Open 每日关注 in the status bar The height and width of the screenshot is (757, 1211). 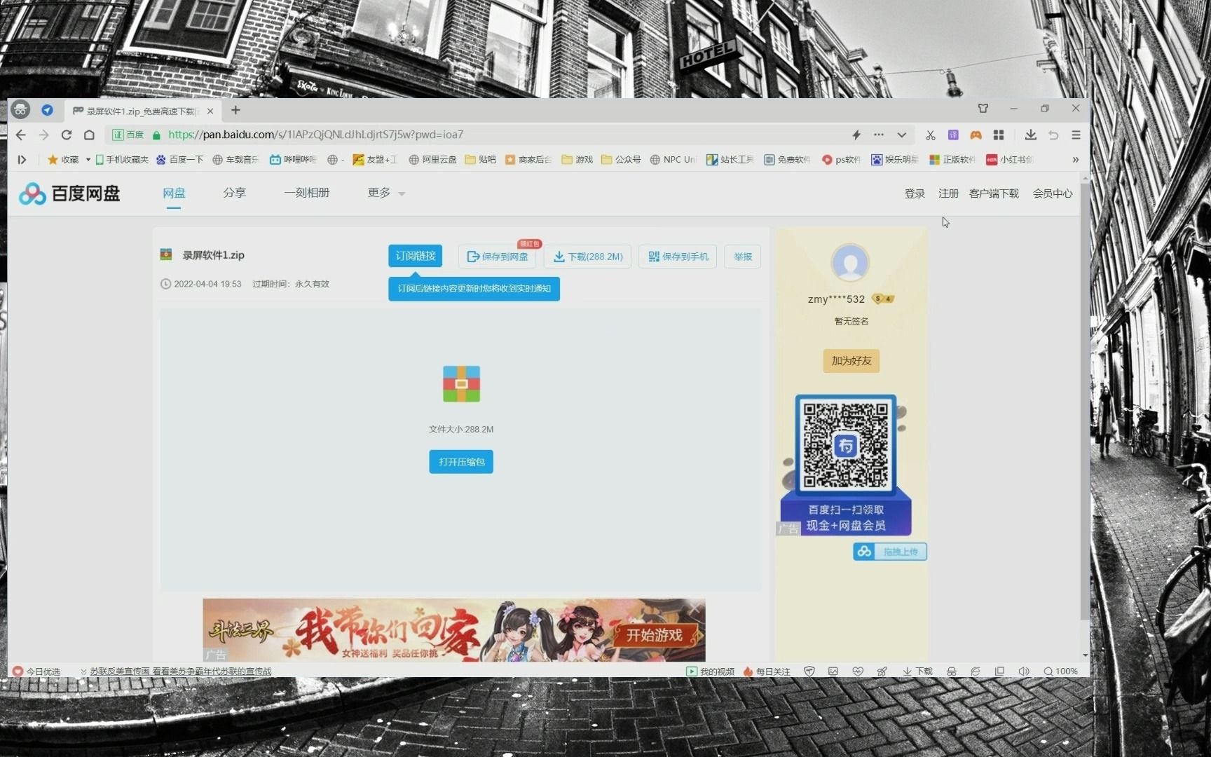(x=767, y=671)
